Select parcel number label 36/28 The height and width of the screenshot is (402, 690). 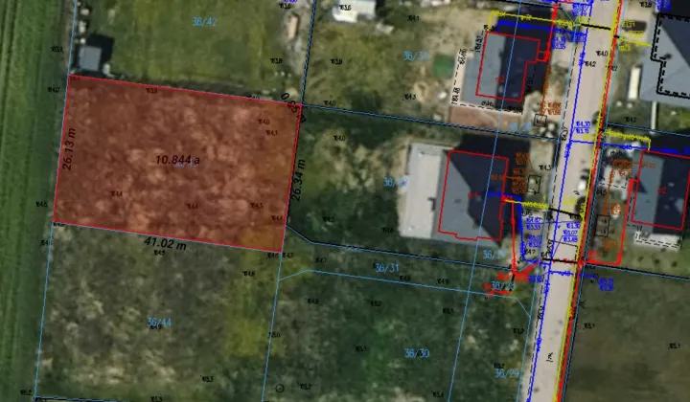tap(503, 286)
